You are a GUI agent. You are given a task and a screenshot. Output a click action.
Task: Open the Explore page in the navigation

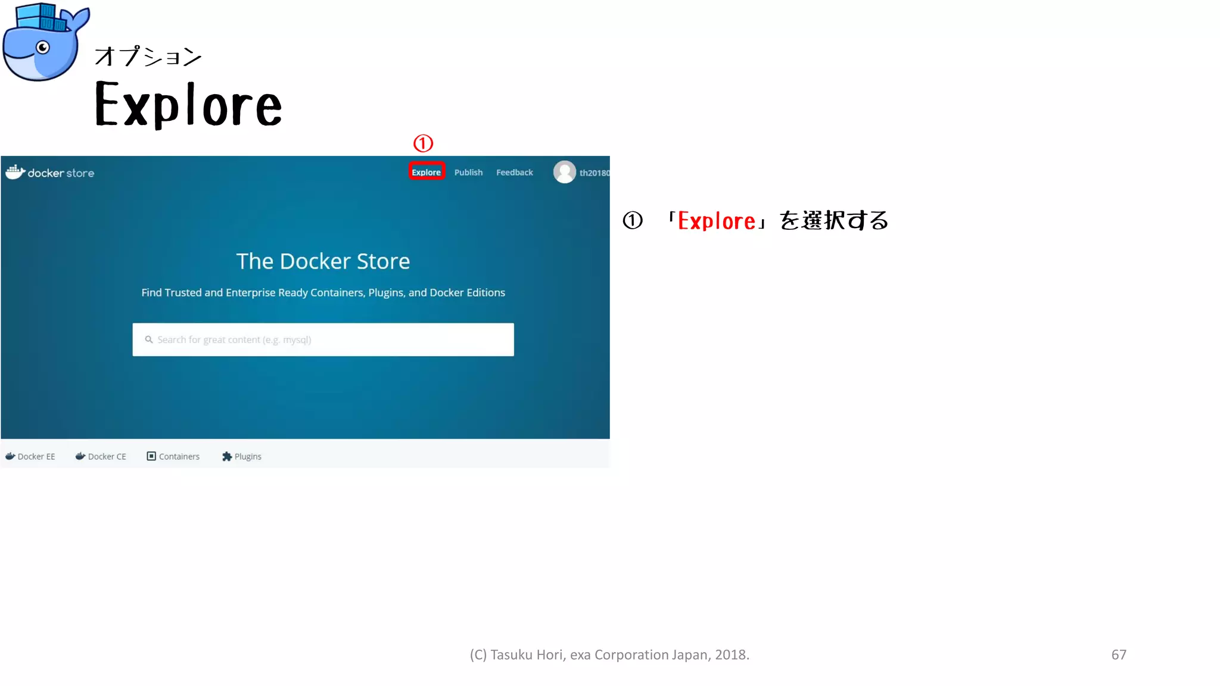[427, 172]
